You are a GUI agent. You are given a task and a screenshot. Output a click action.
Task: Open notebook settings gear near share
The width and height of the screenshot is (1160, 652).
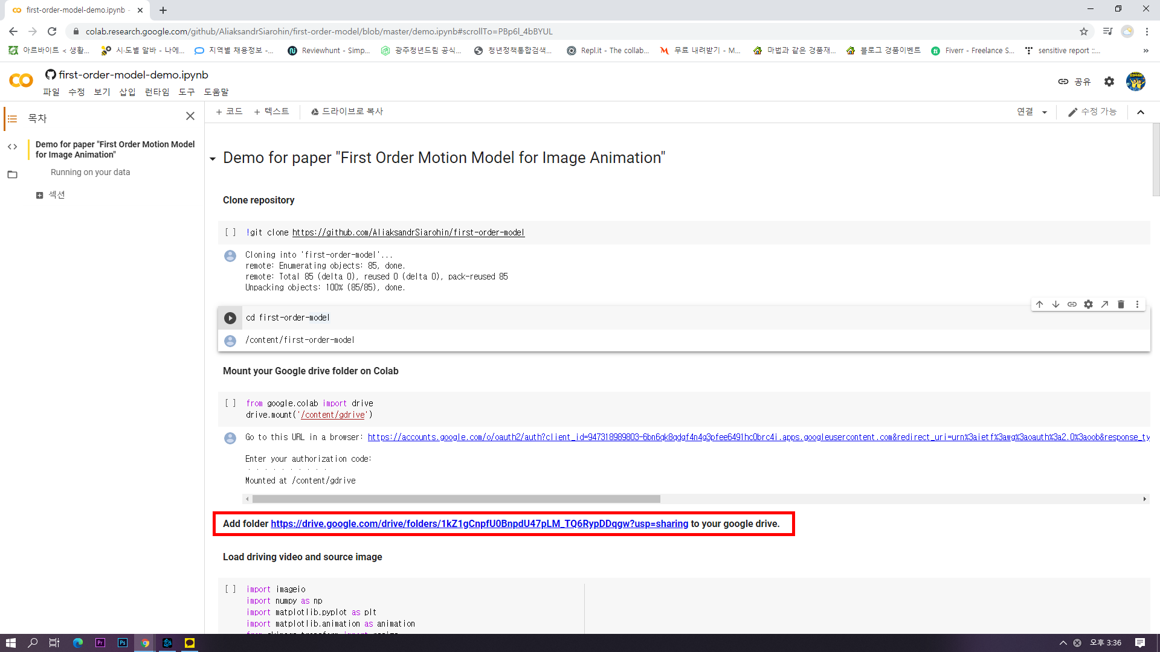[1109, 81]
